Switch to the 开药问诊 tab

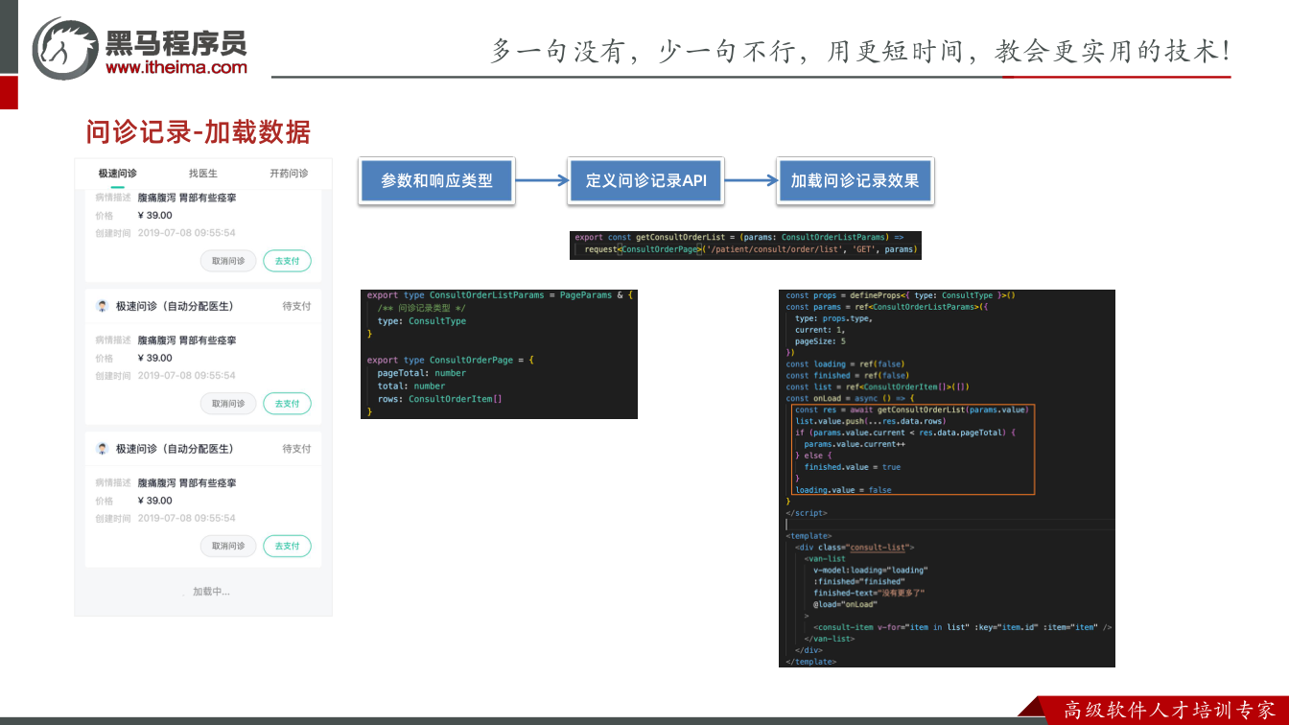coord(289,174)
